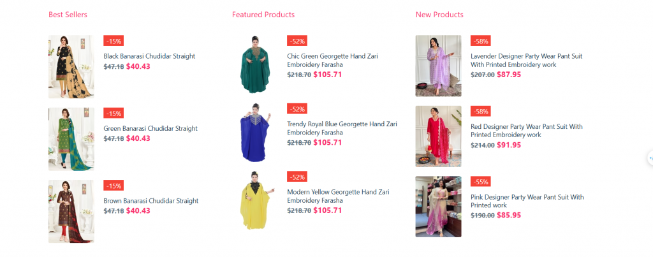Open Pink Designer Pant Suit photo
This screenshot has width=653, height=257.
[438, 207]
